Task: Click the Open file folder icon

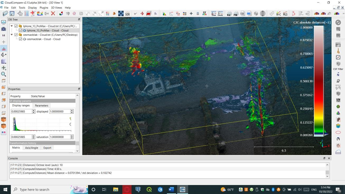Action: 5,14
